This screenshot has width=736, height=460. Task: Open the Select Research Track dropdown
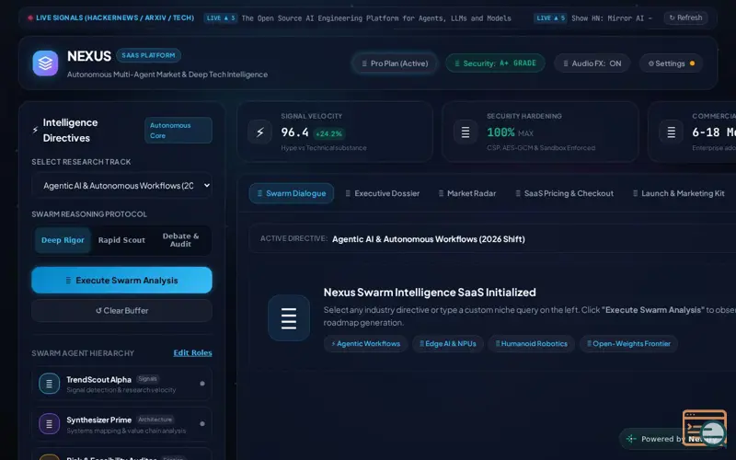122,186
